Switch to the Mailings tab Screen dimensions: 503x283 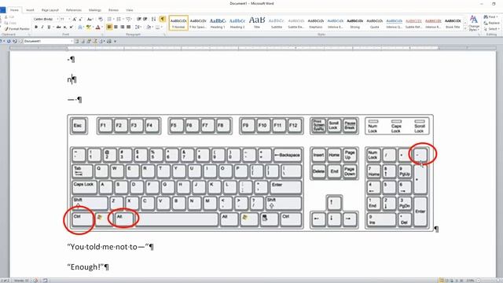(x=94, y=10)
